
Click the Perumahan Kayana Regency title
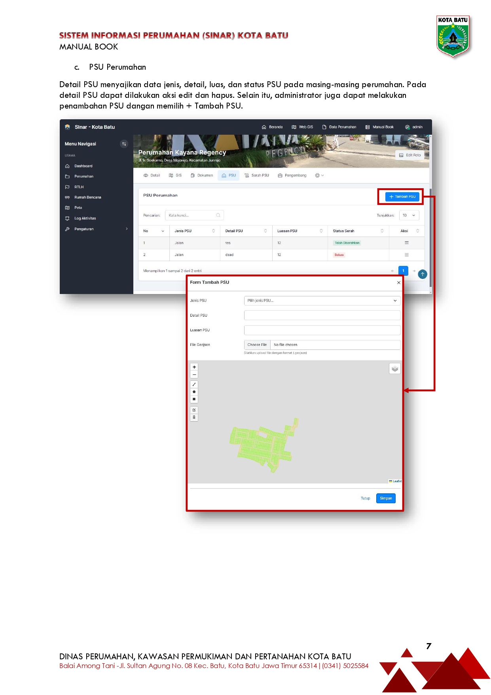tap(182, 153)
